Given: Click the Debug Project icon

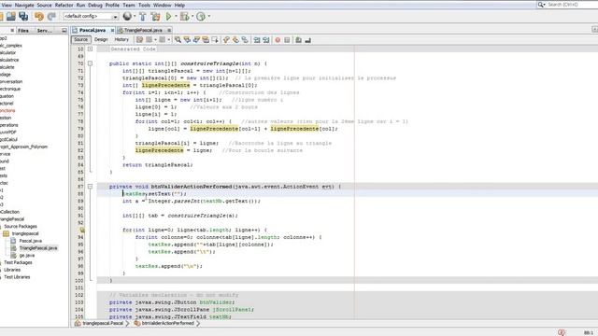Looking at the screenshot, I should [185, 16].
